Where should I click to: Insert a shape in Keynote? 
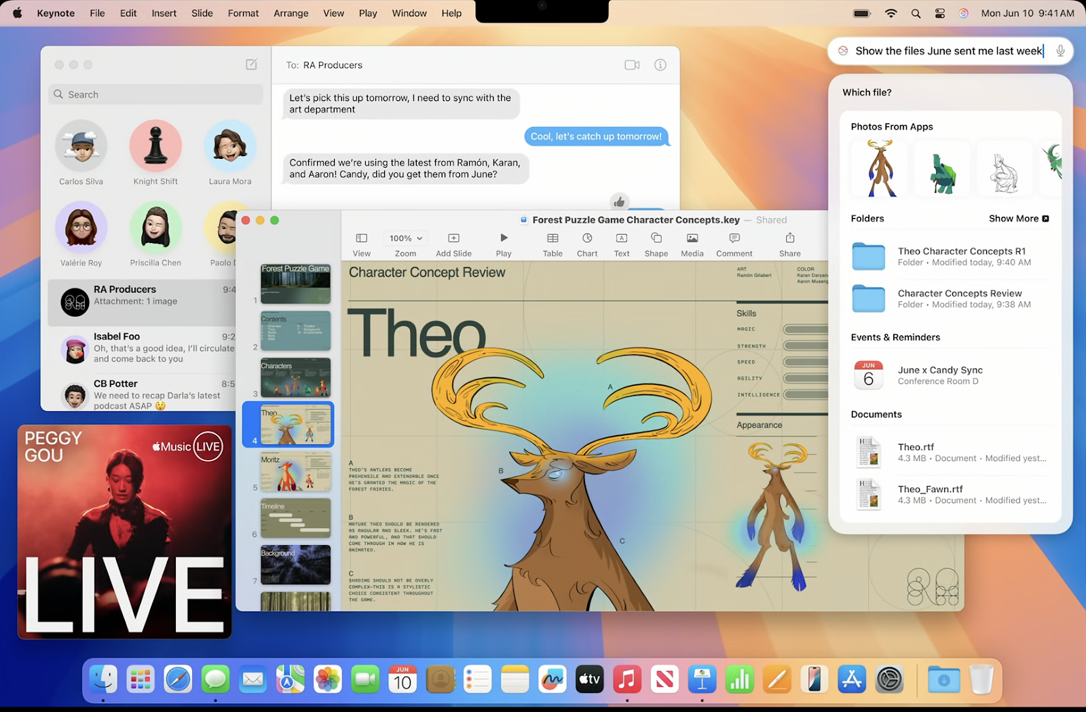coord(656,242)
